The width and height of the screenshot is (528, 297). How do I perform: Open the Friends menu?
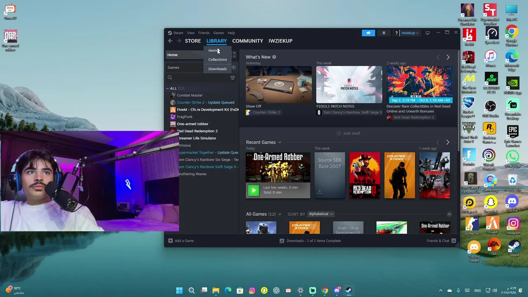(204, 33)
